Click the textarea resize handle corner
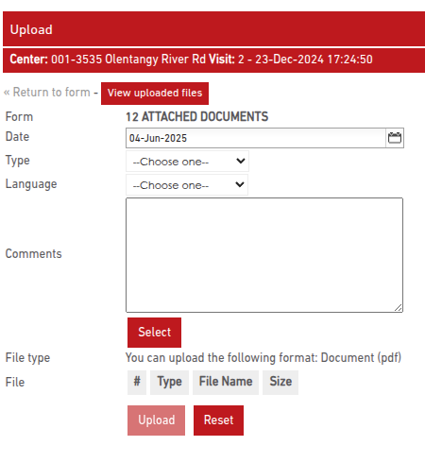The width and height of the screenshot is (425, 463). pos(399,308)
